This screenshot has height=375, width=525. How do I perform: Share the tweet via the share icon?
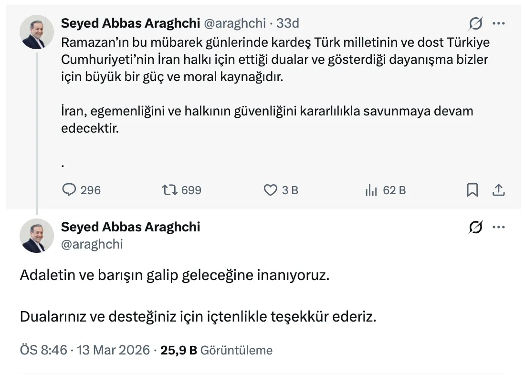(499, 189)
